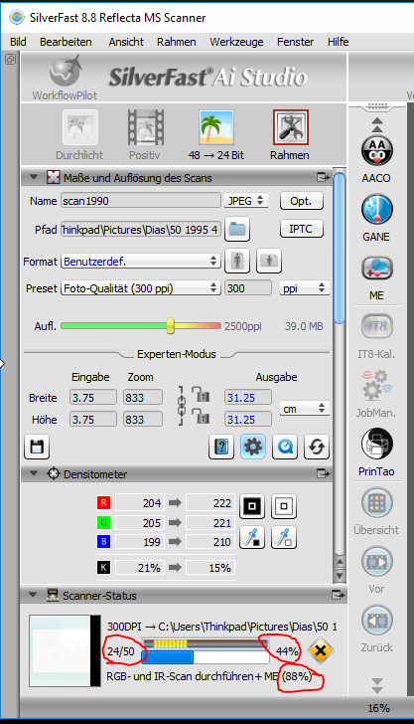The width and height of the screenshot is (414, 724).
Task: Click the 300 ppi value field
Action: (248, 288)
